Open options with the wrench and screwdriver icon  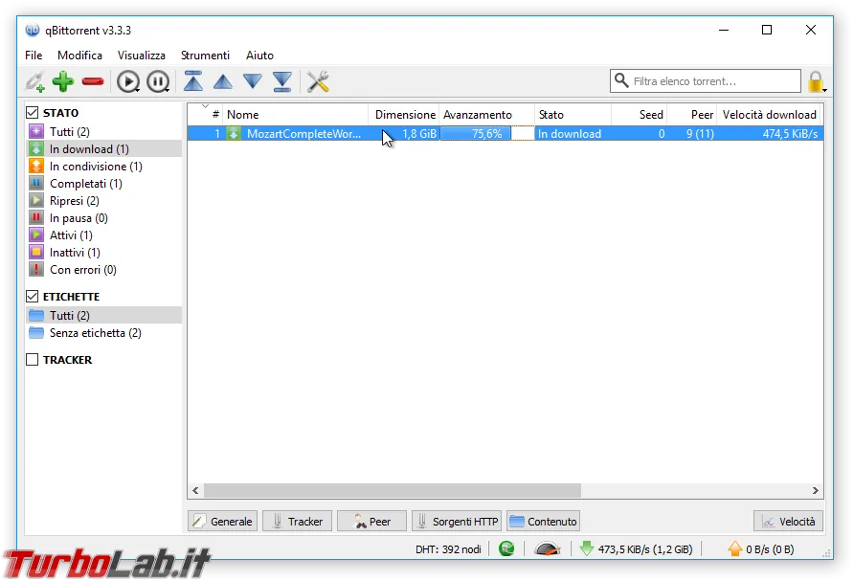pyautogui.click(x=318, y=81)
